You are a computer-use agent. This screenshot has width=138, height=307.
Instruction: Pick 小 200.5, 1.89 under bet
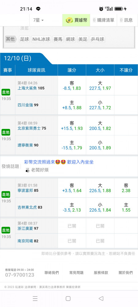tap(100, 145)
